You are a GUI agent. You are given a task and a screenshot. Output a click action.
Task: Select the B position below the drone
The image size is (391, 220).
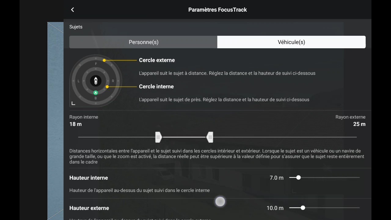(x=96, y=98)
